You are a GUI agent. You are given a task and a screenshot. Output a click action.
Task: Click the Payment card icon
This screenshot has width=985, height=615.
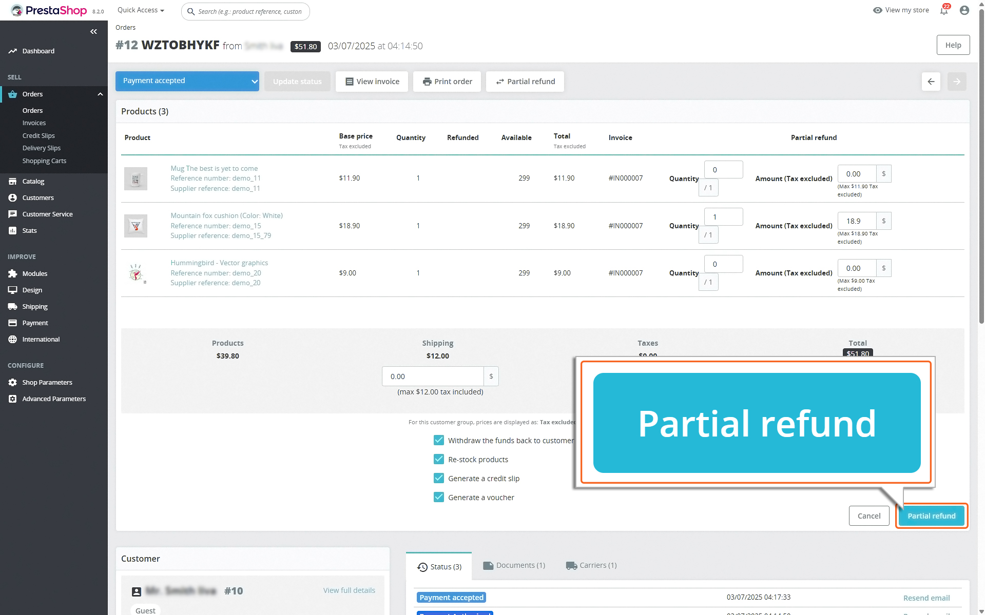click(x=13, y=323)
